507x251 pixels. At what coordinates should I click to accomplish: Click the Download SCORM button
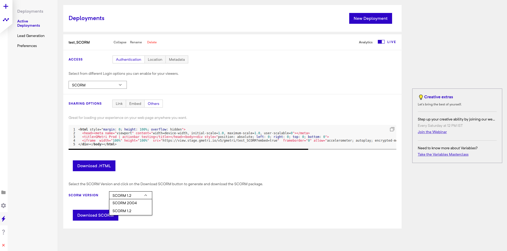pos(95,215)
